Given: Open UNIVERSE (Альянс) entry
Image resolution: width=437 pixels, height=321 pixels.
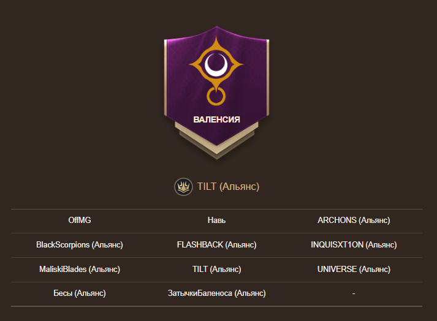Looking at the screenshot, I should pyautogui.click(x=354, y=269).
